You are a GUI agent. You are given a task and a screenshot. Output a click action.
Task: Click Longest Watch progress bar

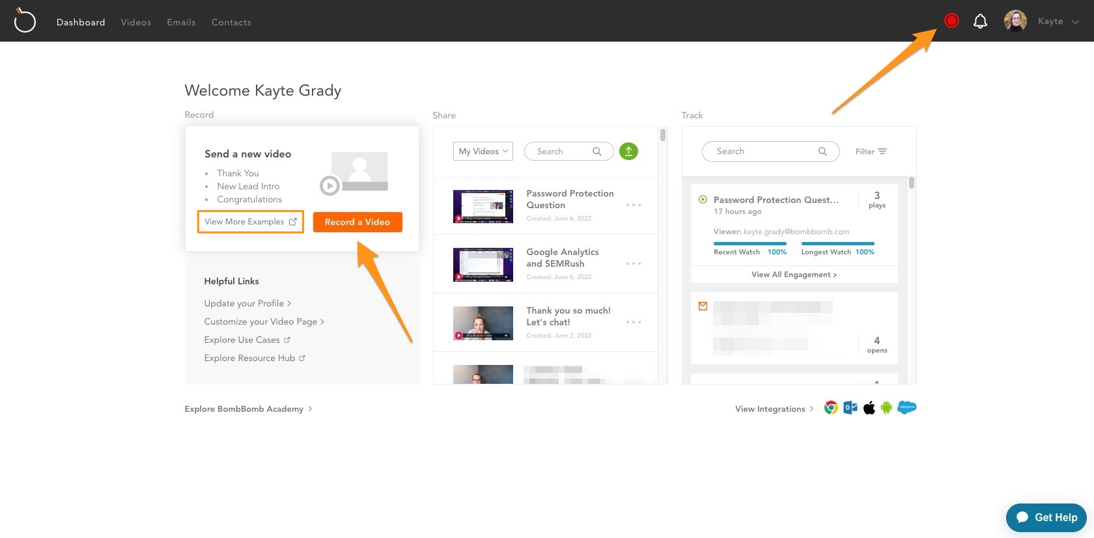point(838,243)
